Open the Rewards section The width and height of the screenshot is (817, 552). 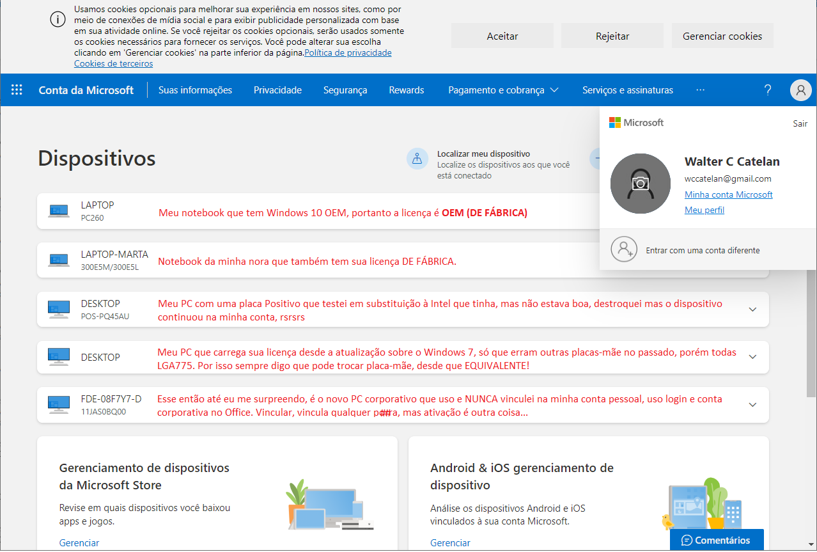pyautogui.click(x=407, y=90)
